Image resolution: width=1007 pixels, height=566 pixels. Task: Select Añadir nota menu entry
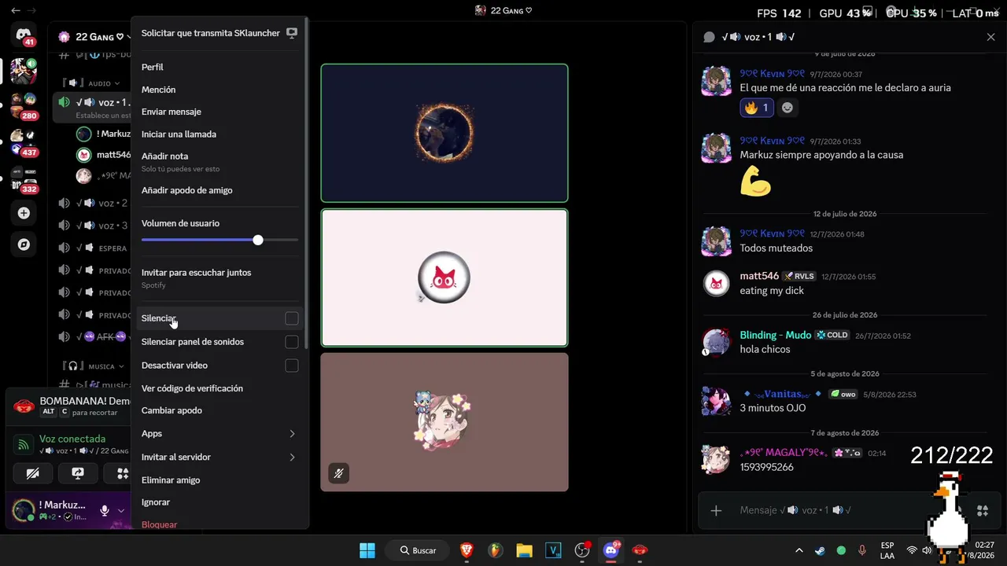pos(219,162)
